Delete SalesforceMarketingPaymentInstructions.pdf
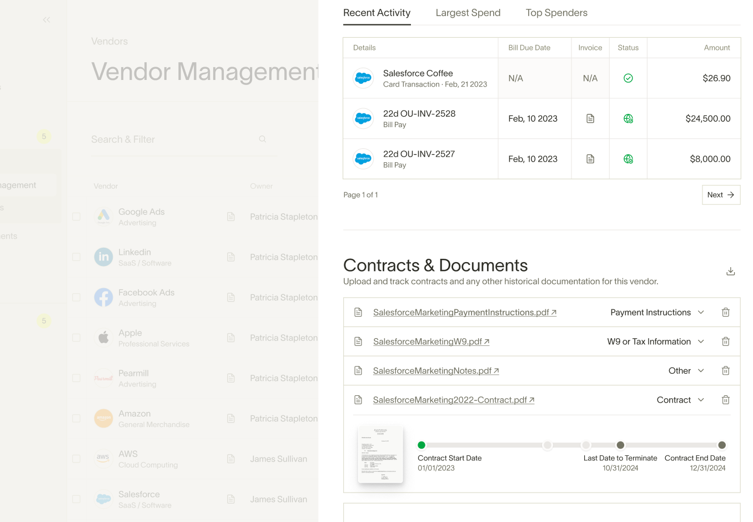 point(725,313)
